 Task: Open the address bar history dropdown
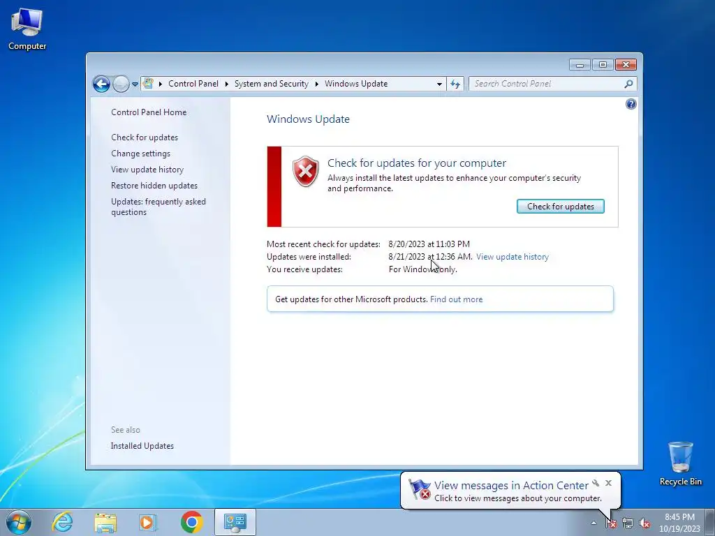point(439,84)
